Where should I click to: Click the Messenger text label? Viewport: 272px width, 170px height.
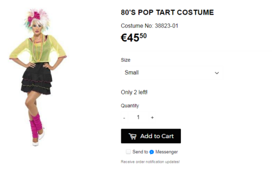(167, 152)
